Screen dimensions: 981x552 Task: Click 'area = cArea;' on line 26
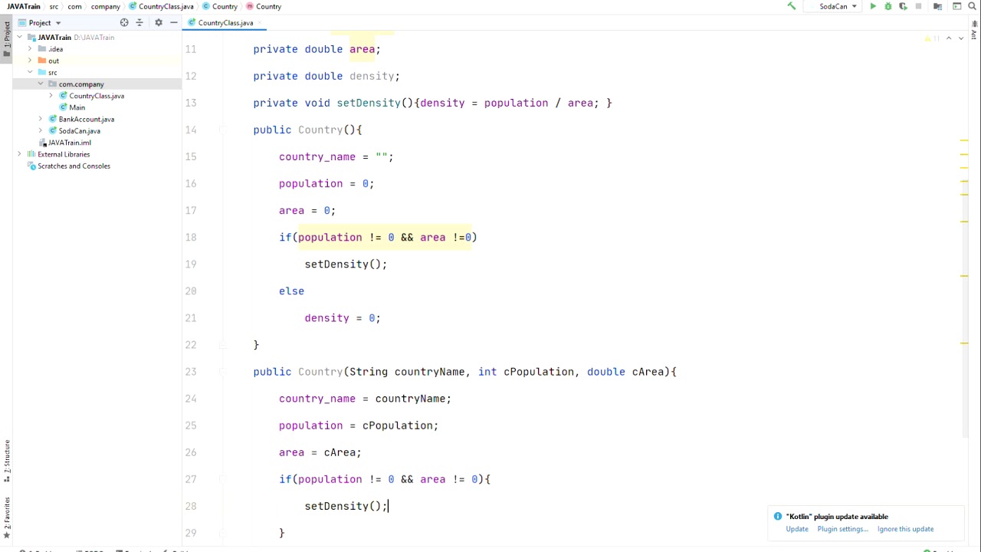(x=320, y=452)
